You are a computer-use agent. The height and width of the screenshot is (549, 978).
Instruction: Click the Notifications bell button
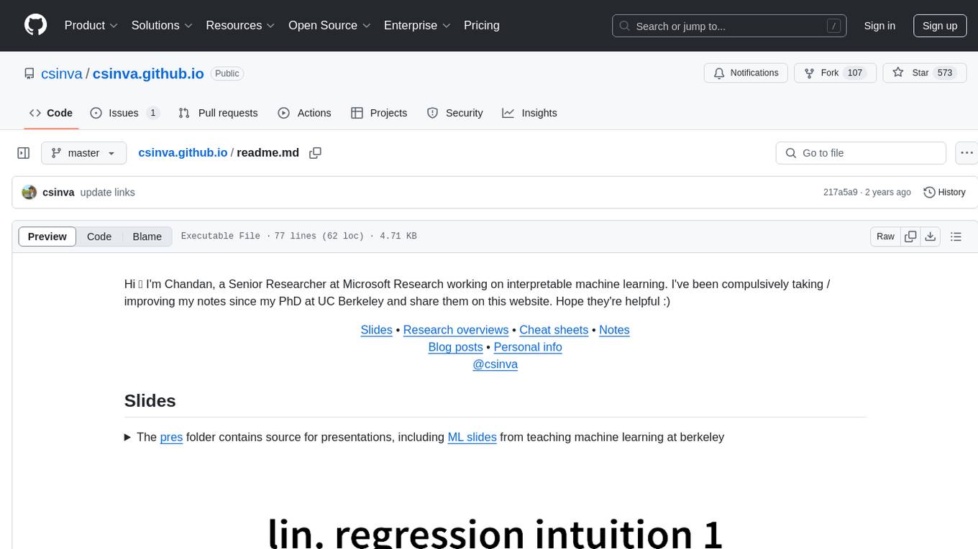pyautogui.click(x=746, y=73)
